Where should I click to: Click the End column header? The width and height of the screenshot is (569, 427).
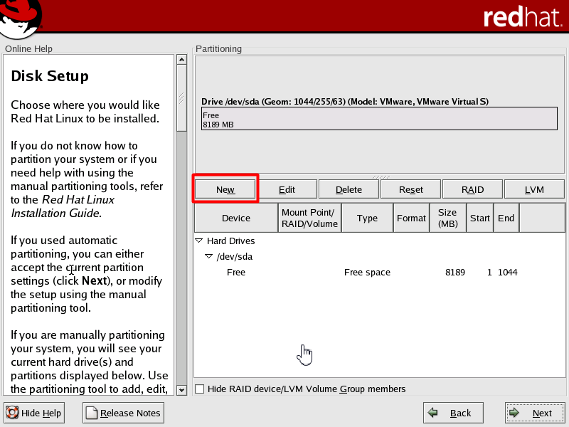pyautogui.click(x=506, y=218)
